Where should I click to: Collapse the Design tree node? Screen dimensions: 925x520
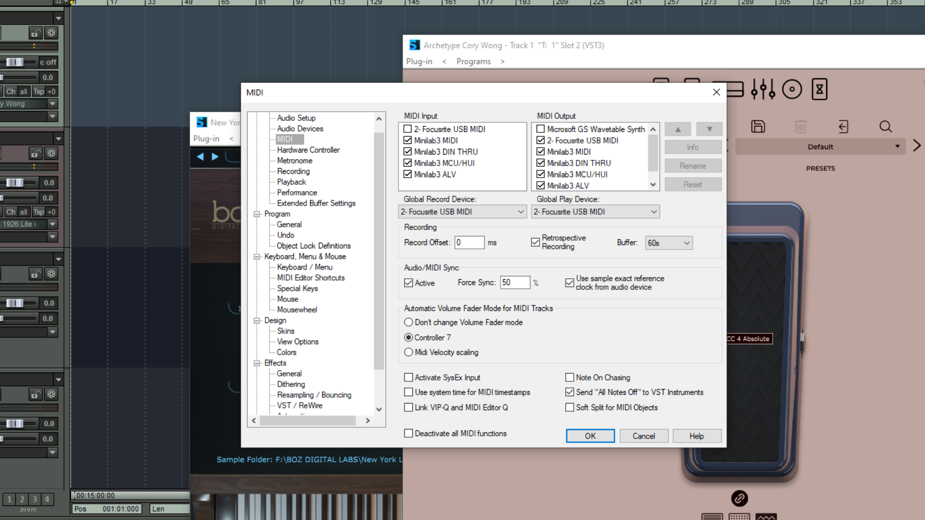coord(257,321)
